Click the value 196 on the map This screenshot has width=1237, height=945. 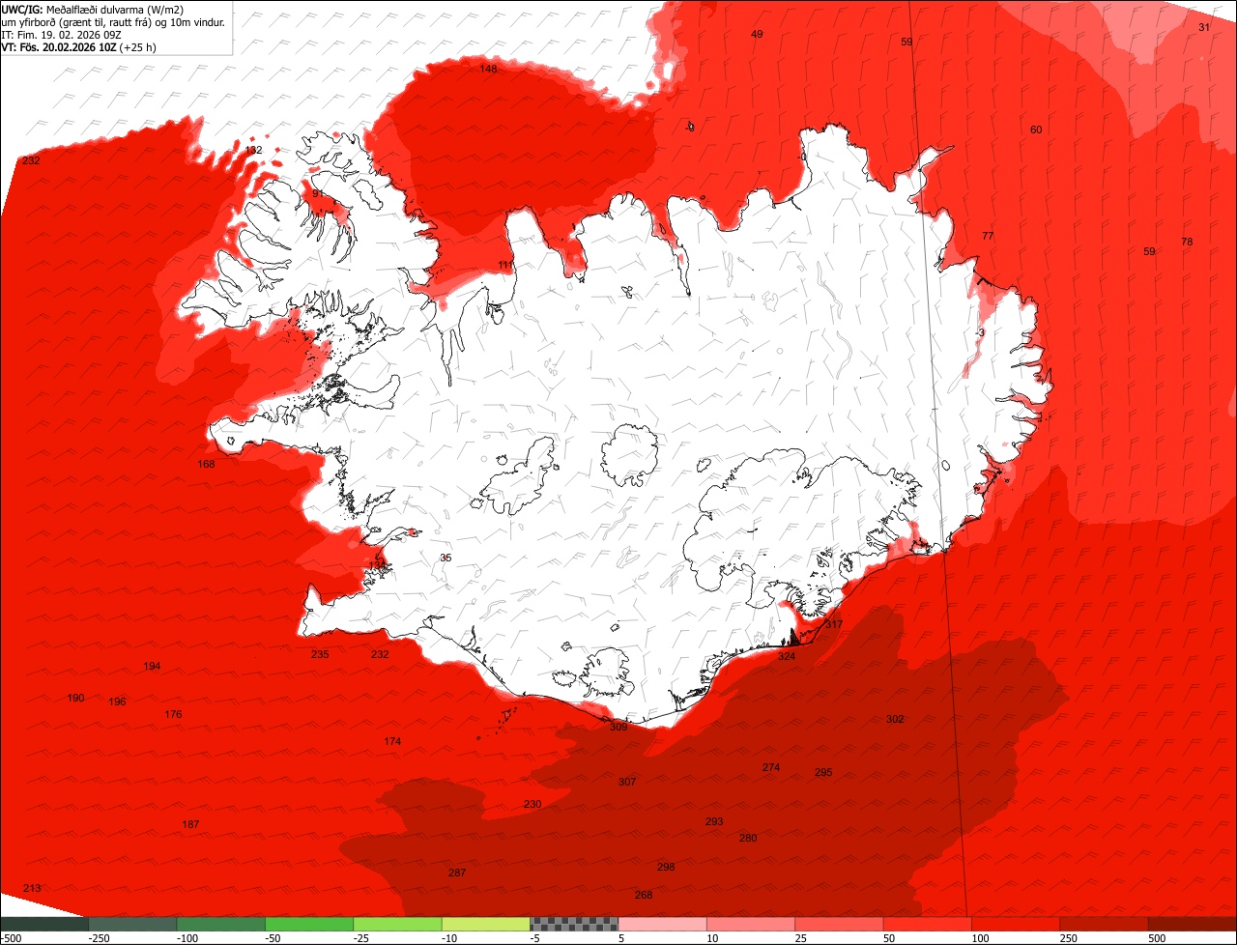point(117,702)
